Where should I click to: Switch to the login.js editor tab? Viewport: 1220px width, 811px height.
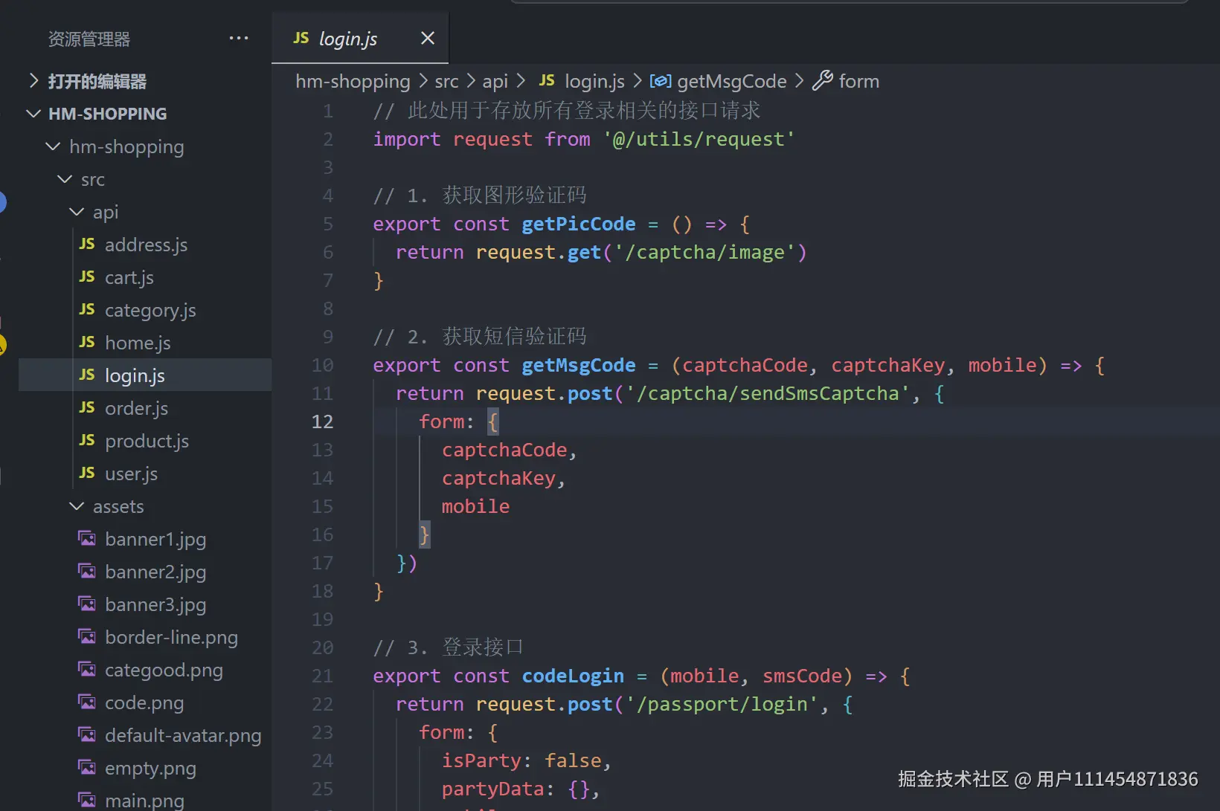360,38
